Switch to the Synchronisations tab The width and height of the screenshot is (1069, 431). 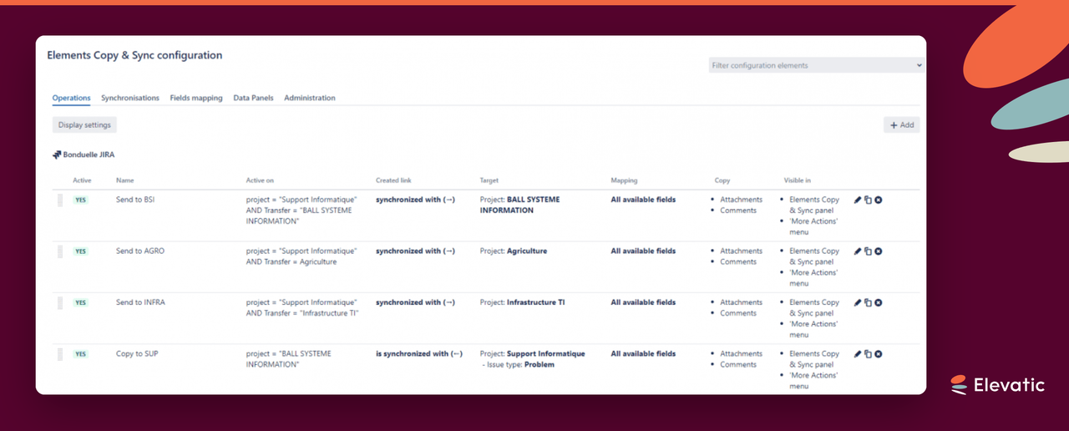[130, 98]
